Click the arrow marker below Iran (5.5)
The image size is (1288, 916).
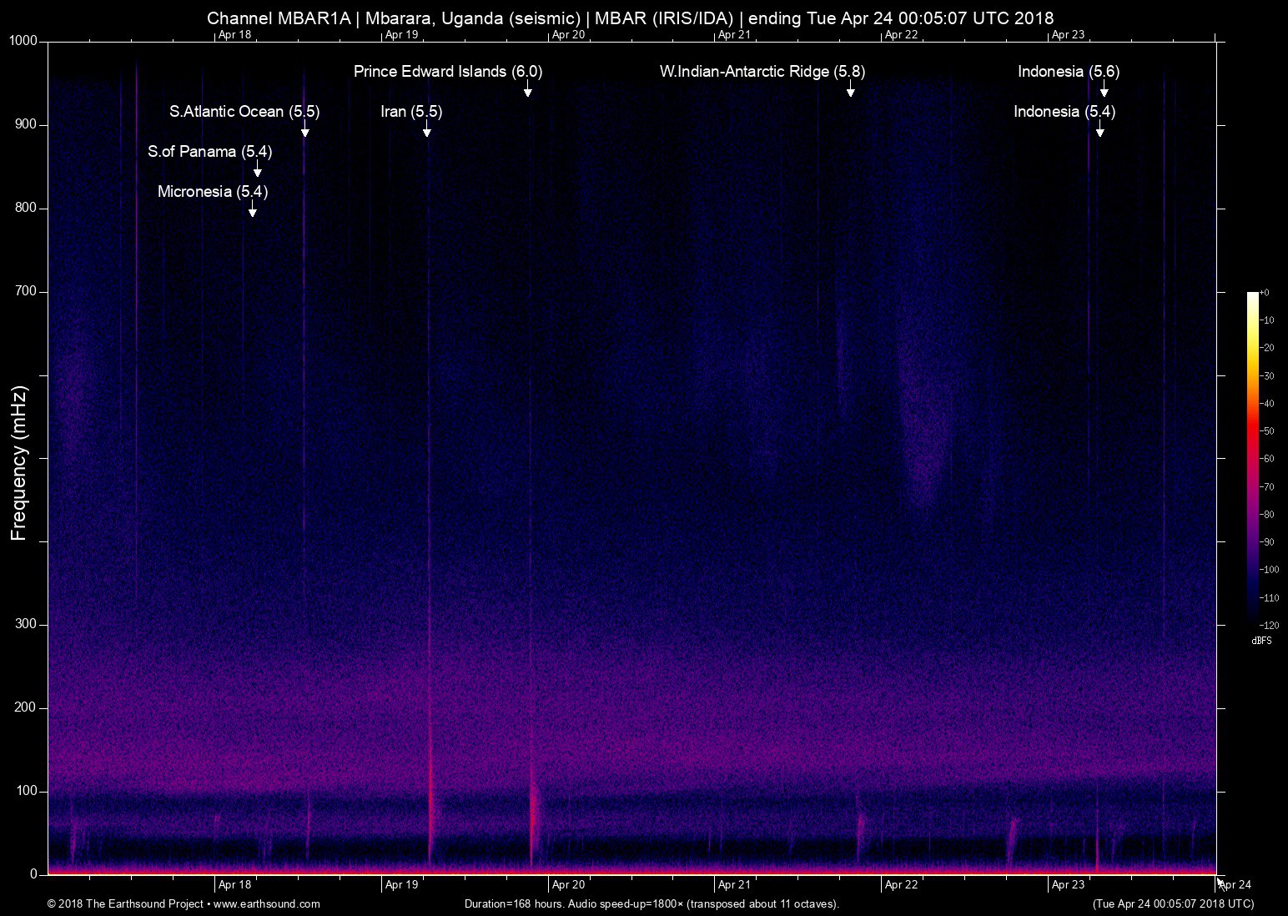tap(426, 130)
